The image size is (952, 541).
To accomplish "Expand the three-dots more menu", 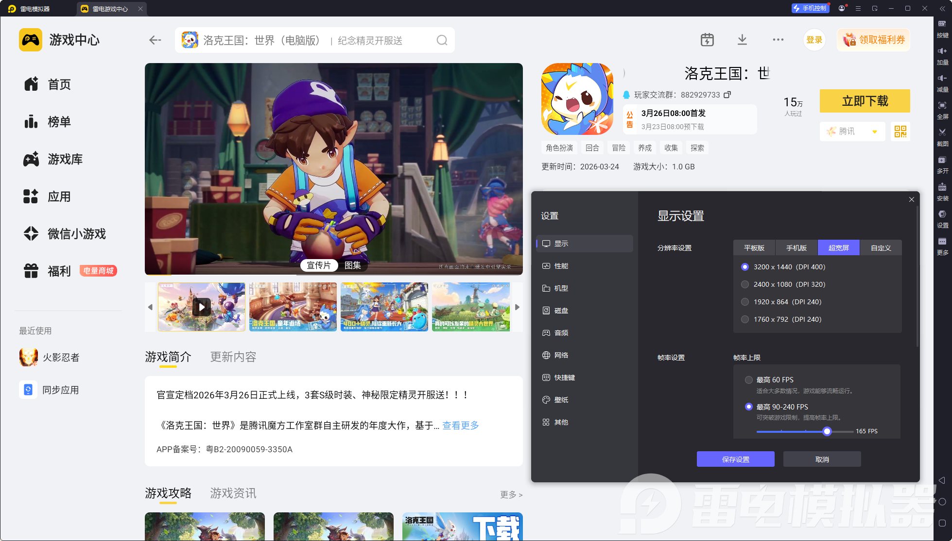I will point(778,40).
